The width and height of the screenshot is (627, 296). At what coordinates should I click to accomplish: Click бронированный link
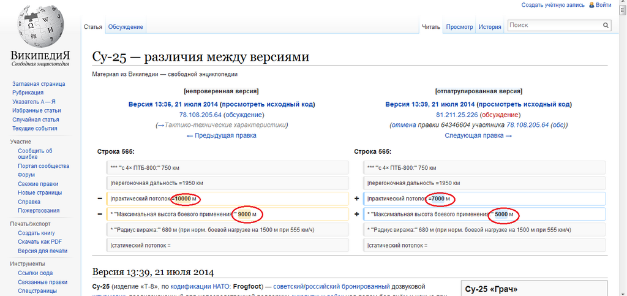click(x=367, y=286)
